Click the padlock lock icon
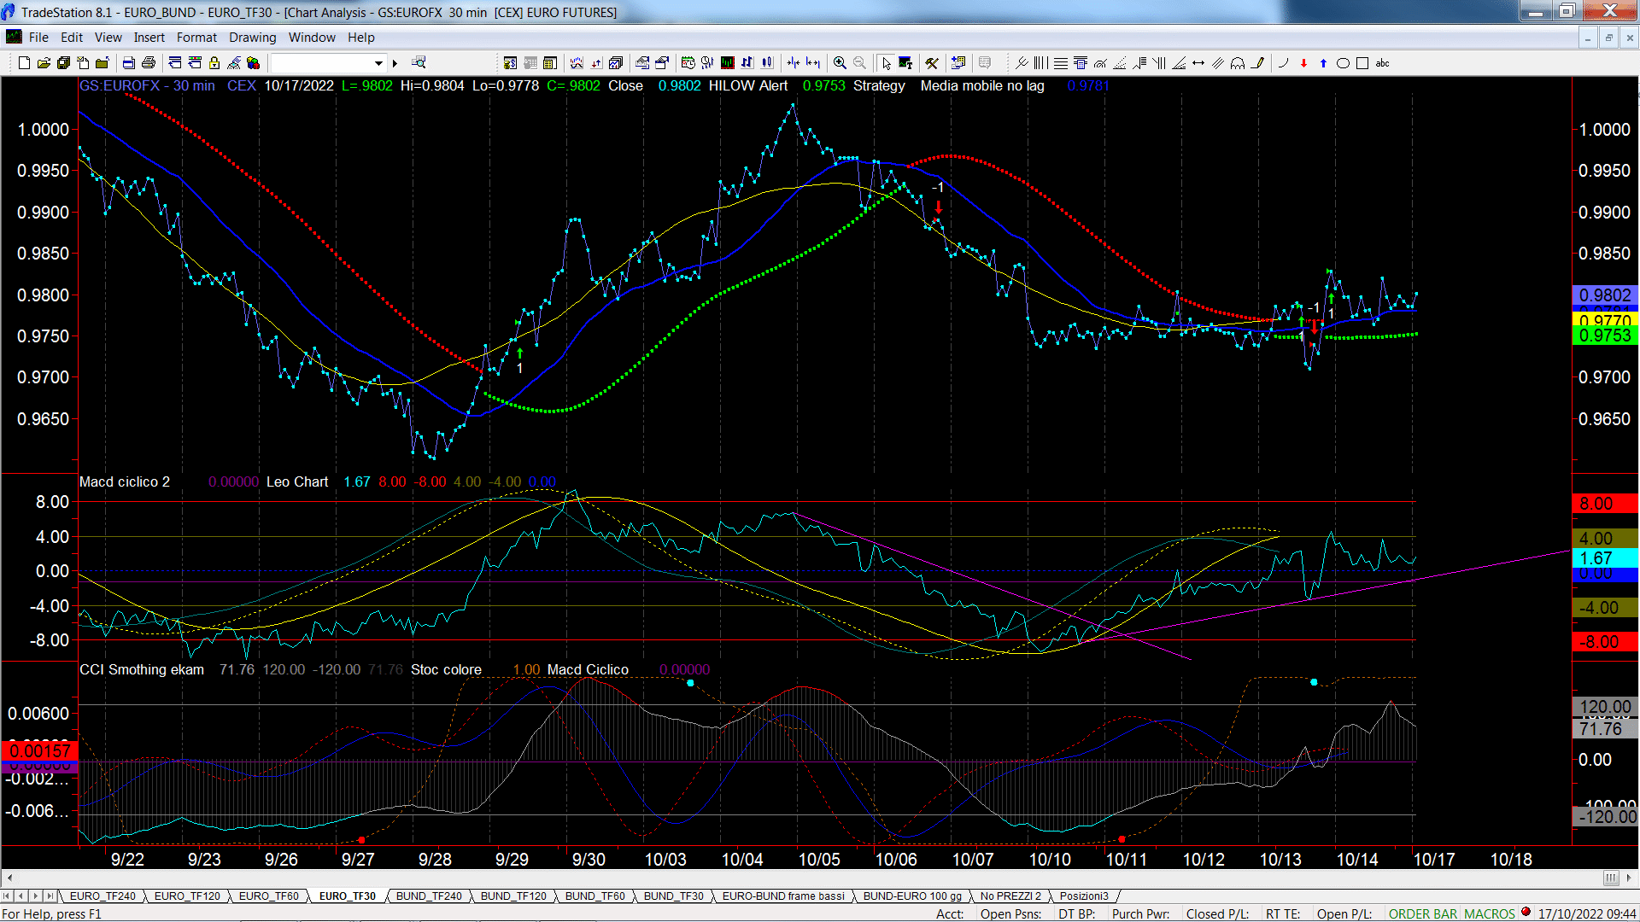Screen dimensions: 1640x922 (214, 62)
